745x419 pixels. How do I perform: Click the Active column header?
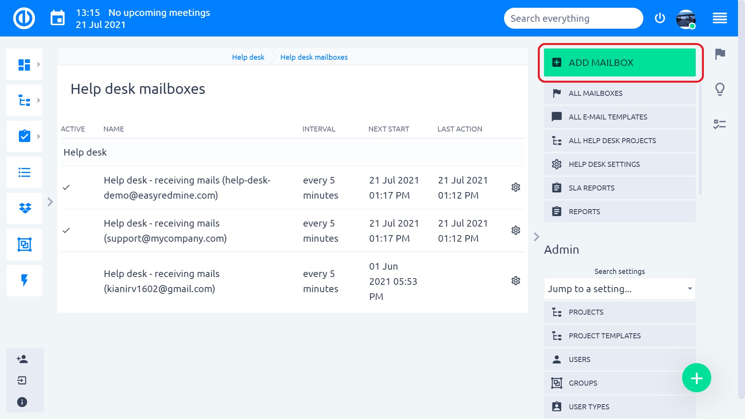73,129
